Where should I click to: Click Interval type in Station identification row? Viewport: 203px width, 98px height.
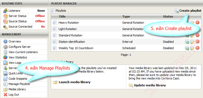pos(127,42)
